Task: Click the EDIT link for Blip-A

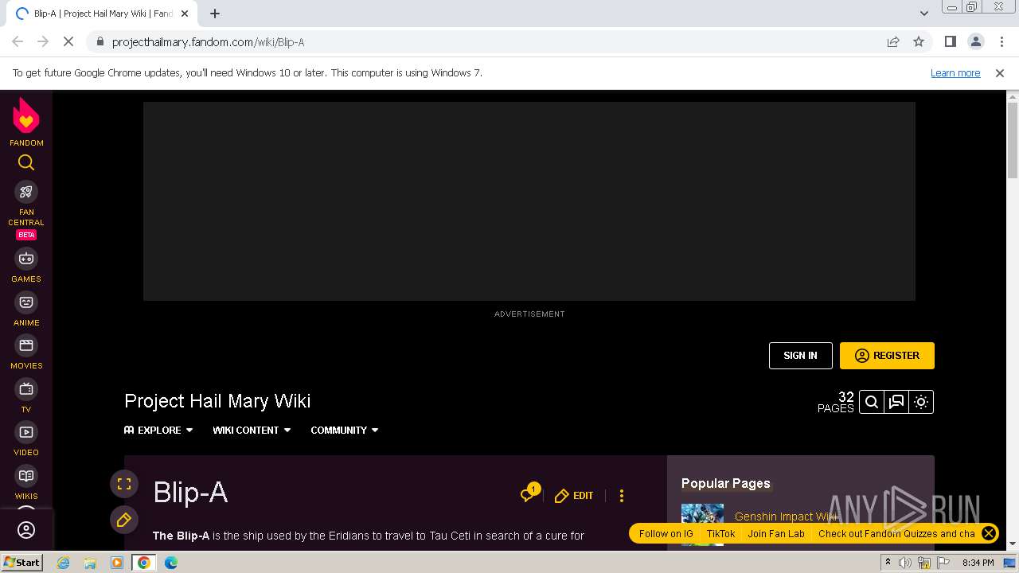Action: [x=574, y=496]
